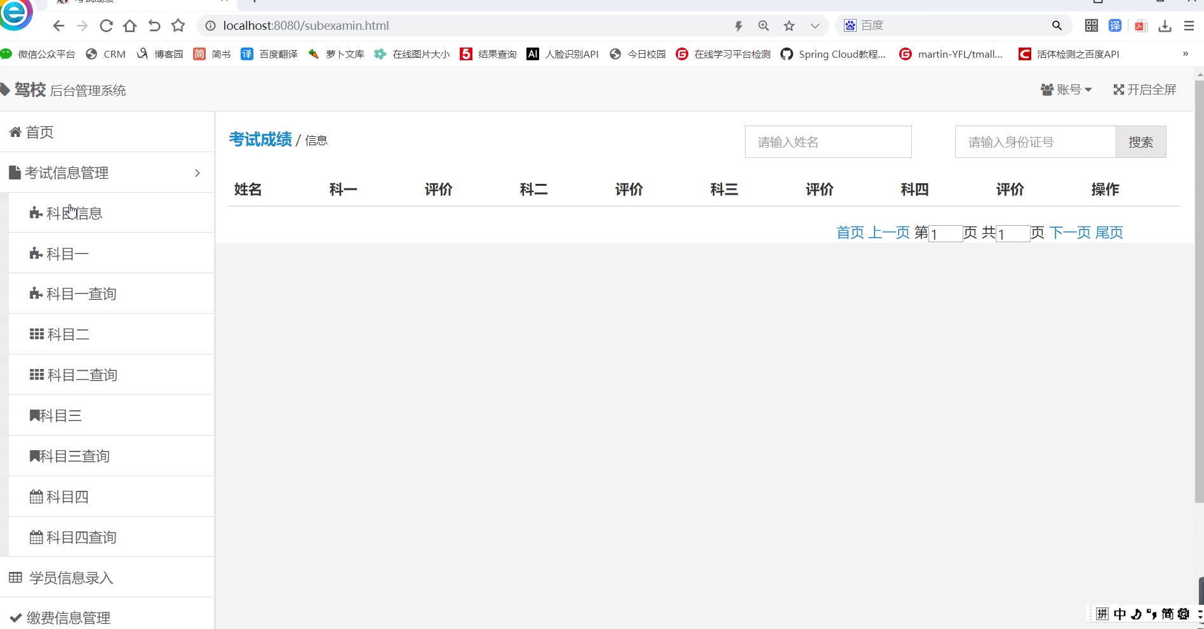Click the 搜索 search button
This screenshot has width=1204, height=629.
click(x=1140, y=142)
